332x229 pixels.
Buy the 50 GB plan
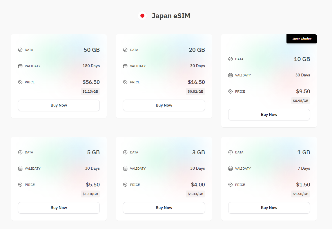[x=59, y=105]
